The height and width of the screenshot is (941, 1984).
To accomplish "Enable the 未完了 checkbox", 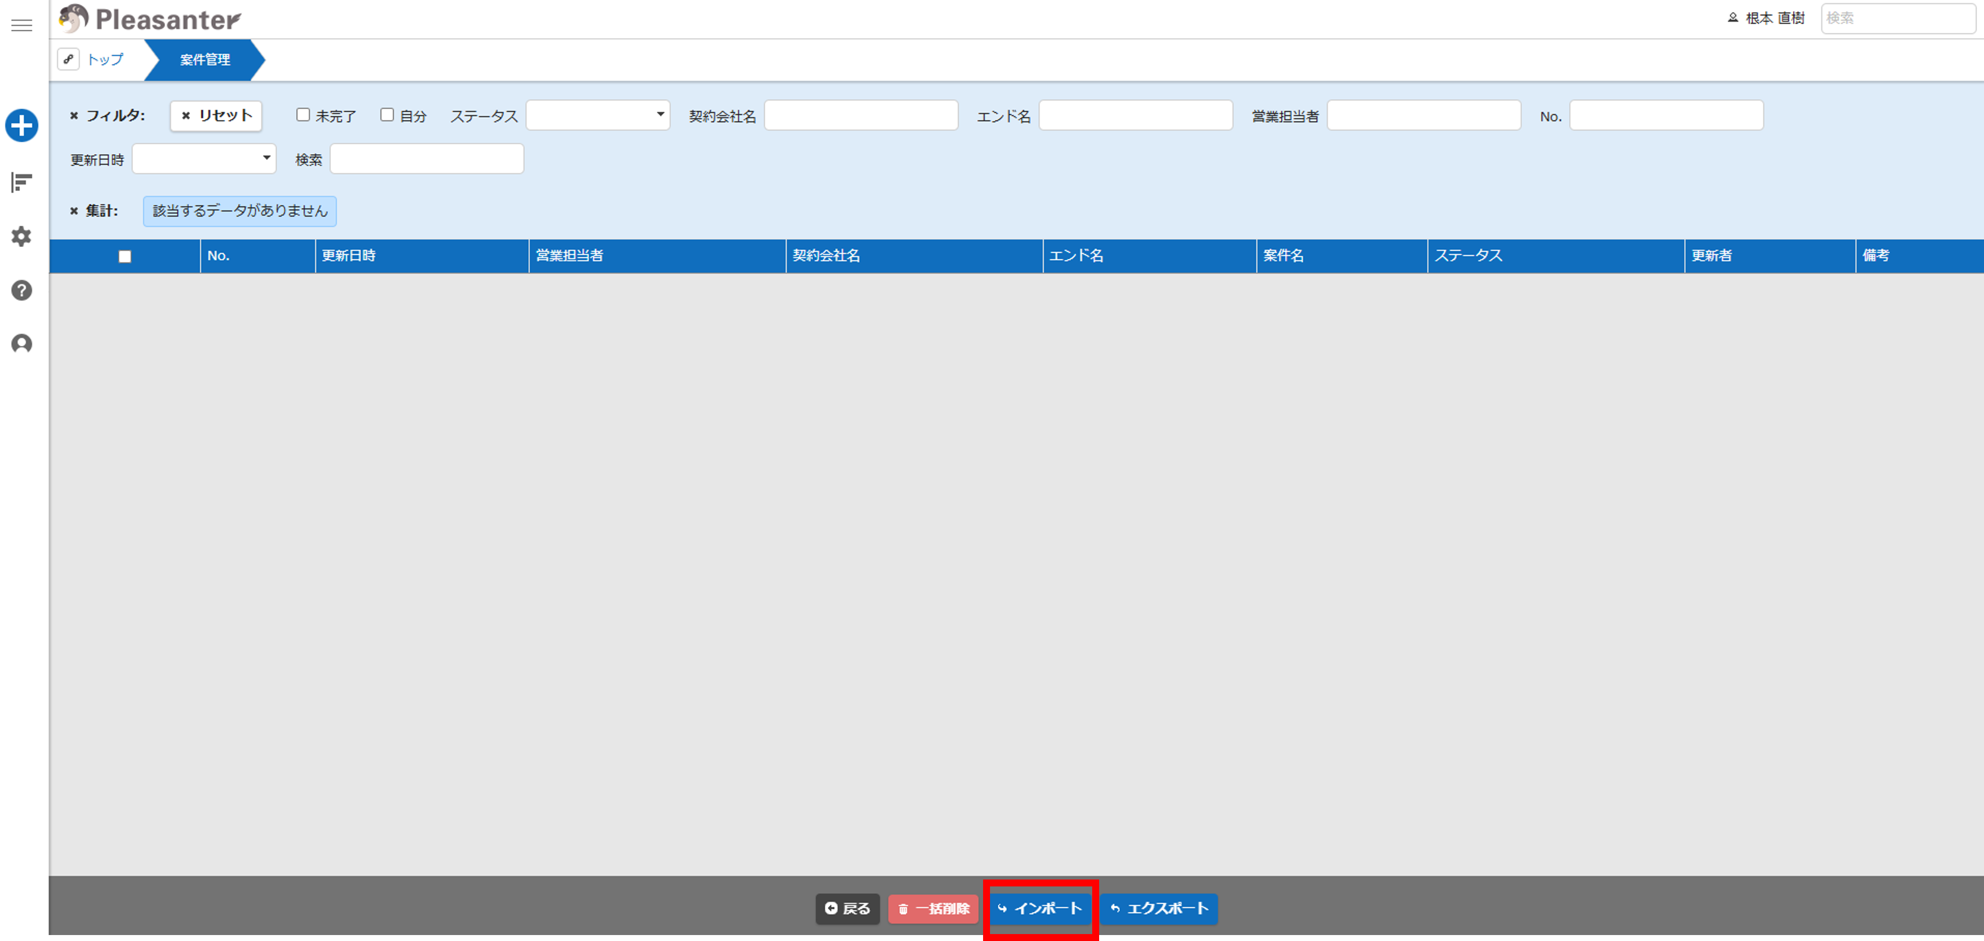I will 303,115.
